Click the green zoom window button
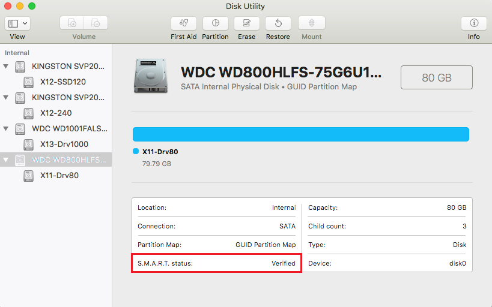Image resolution: width=492 pixels, height=307 pixels. [32, 6]
